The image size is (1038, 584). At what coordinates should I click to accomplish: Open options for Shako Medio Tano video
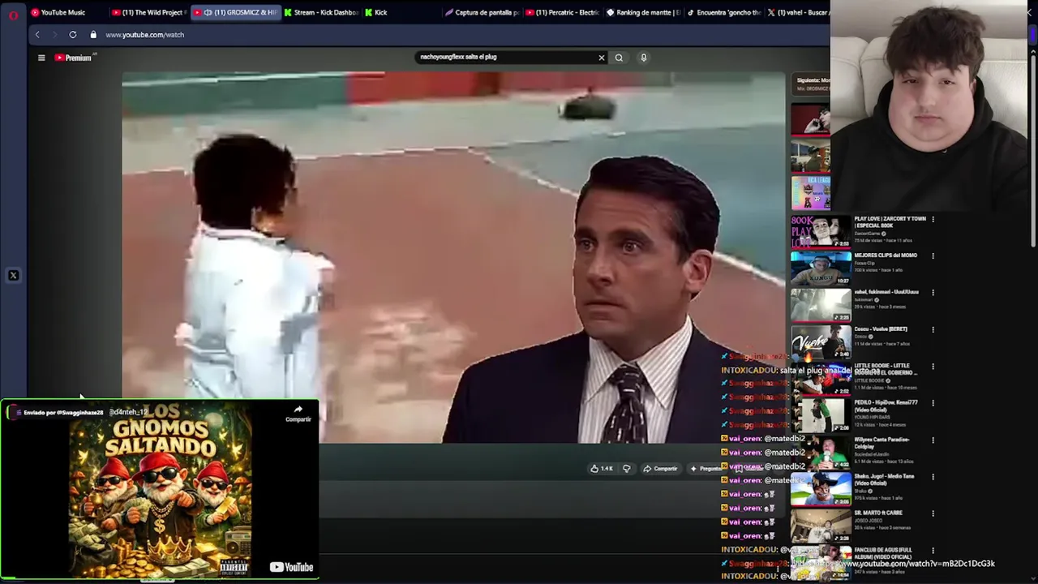pos(933,477)
